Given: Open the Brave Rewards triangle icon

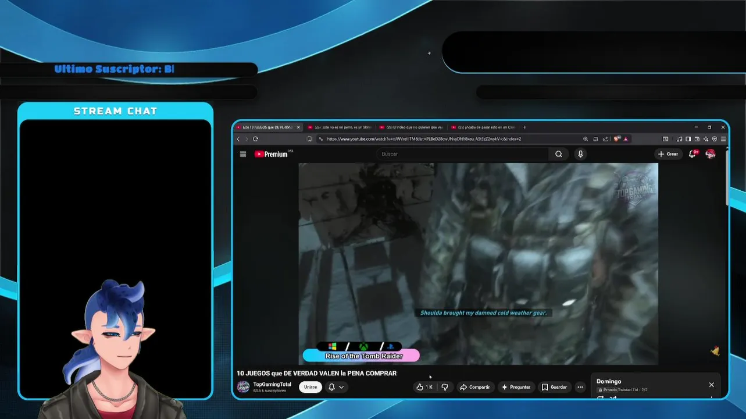Looking at the screenshot, I should tap(626, 139).
